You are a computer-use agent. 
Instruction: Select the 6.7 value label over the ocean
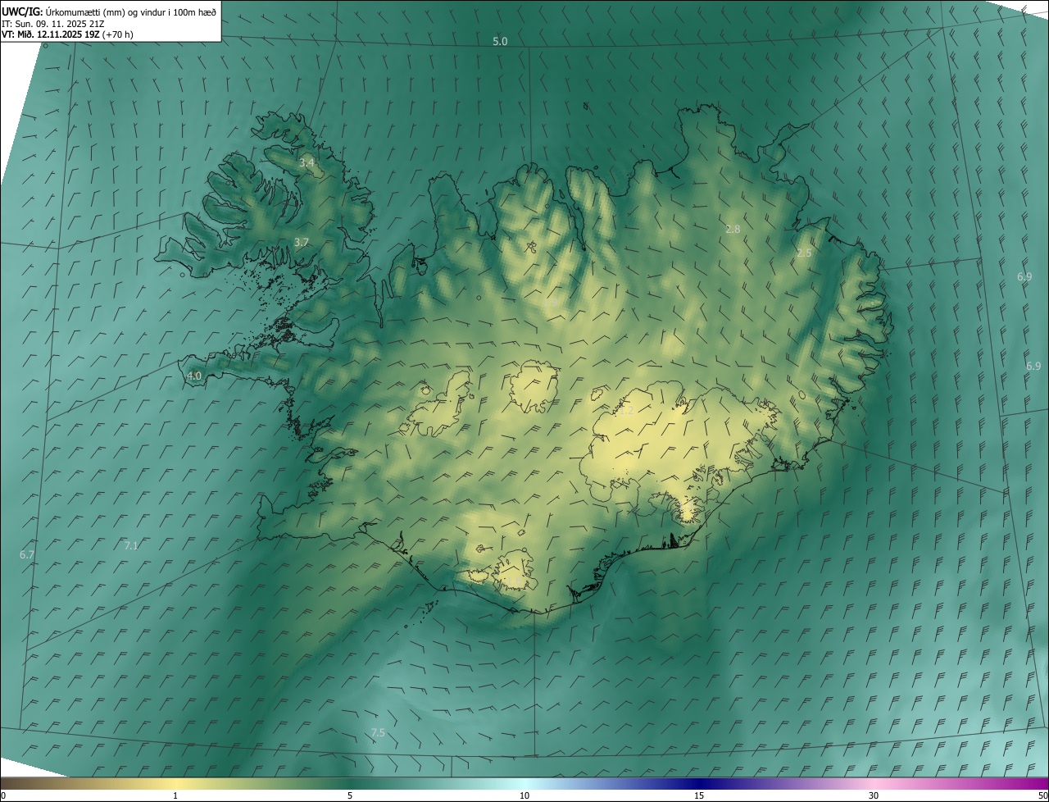coord(27,554)
